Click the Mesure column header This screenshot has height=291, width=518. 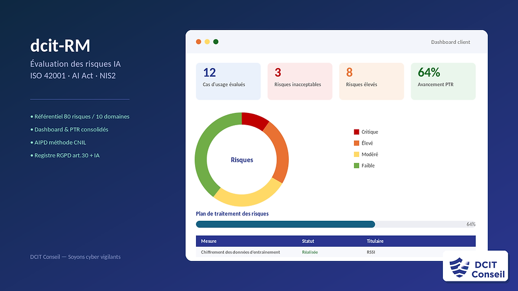[209, 241]
